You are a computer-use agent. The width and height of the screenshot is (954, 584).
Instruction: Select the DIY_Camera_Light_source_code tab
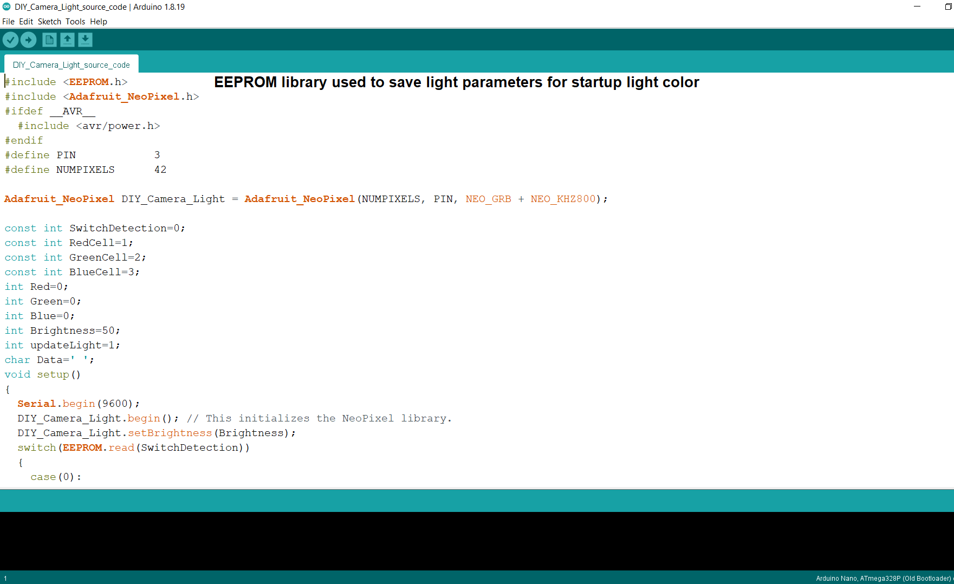pyautogui.click(x=71, y=64)
